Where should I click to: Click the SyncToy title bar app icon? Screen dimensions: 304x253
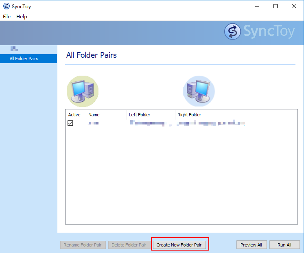[x=7, y=6]
